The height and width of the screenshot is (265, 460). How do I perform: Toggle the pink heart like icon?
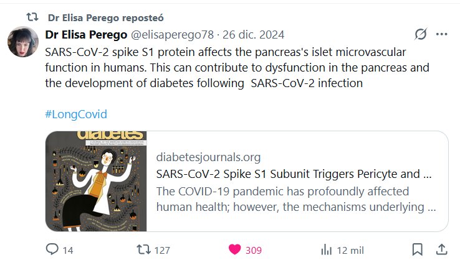[x=234, y=250]
